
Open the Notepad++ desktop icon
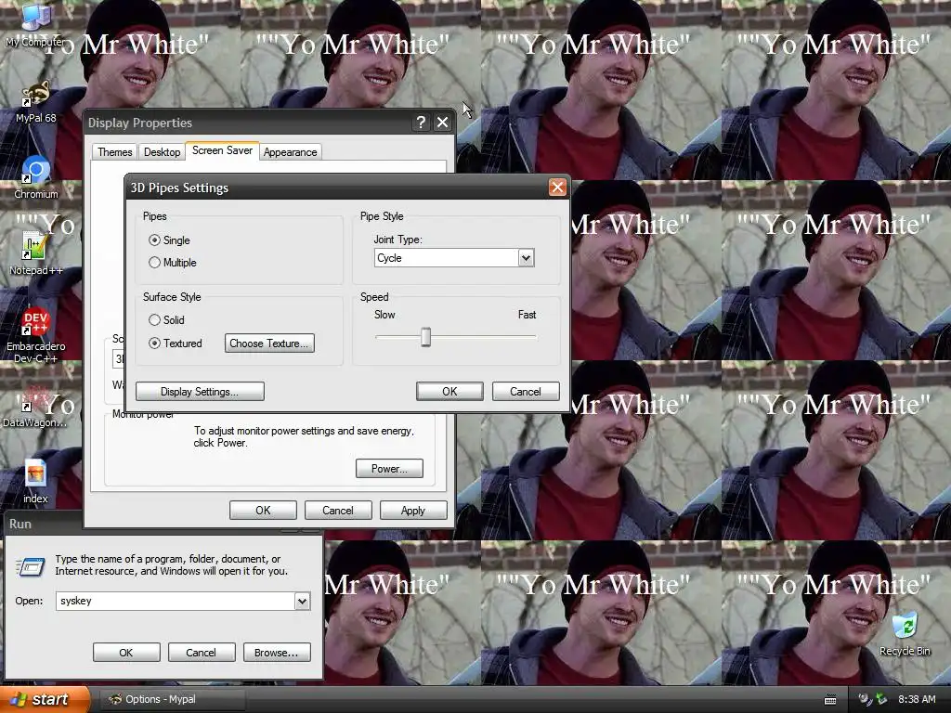(x=35, y=253)
